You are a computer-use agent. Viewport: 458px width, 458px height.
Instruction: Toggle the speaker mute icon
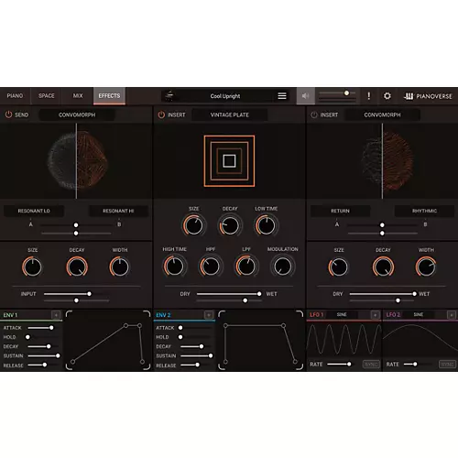[305, 96]
